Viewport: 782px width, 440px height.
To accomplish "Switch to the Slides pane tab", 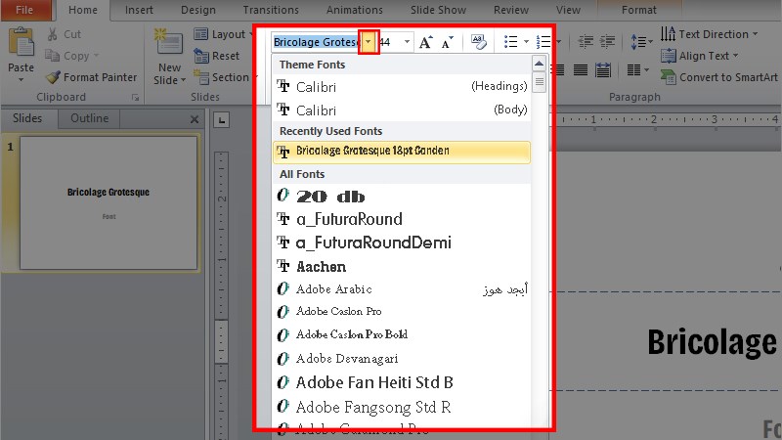I will [27, 118].
